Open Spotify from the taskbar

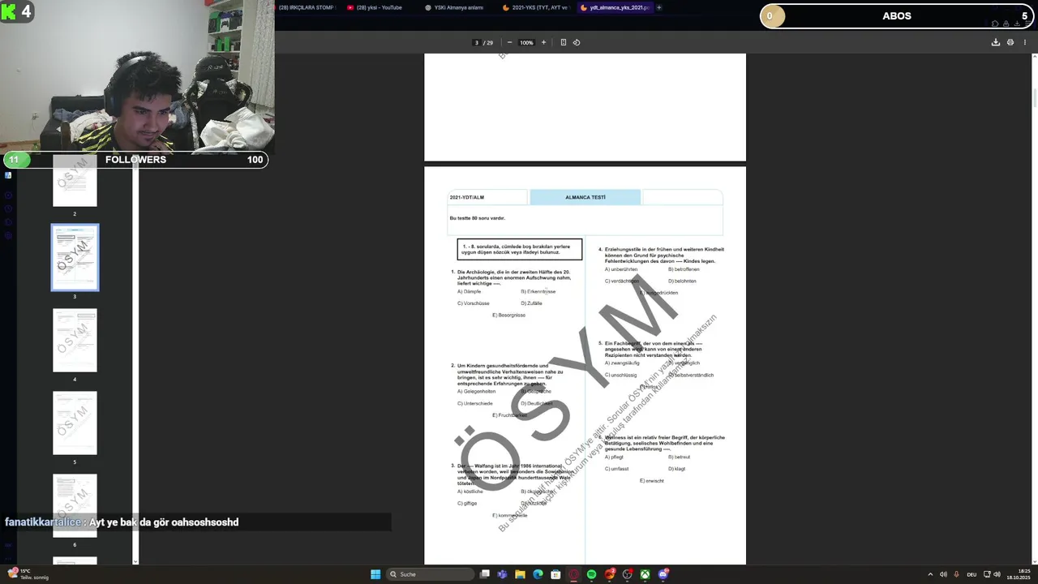coord(591,574)
